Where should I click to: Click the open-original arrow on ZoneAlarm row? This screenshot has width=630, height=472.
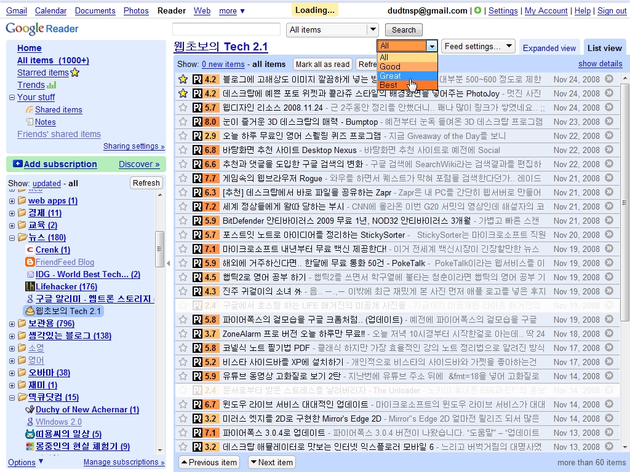click(x=609, y=333)
